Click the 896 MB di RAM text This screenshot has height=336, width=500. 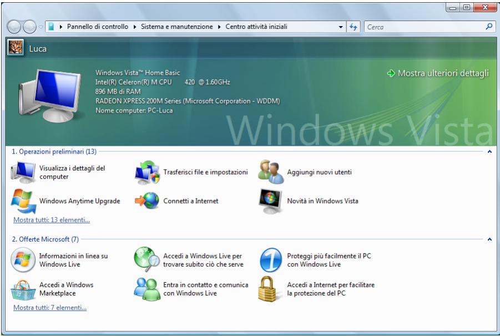(118, 91)
